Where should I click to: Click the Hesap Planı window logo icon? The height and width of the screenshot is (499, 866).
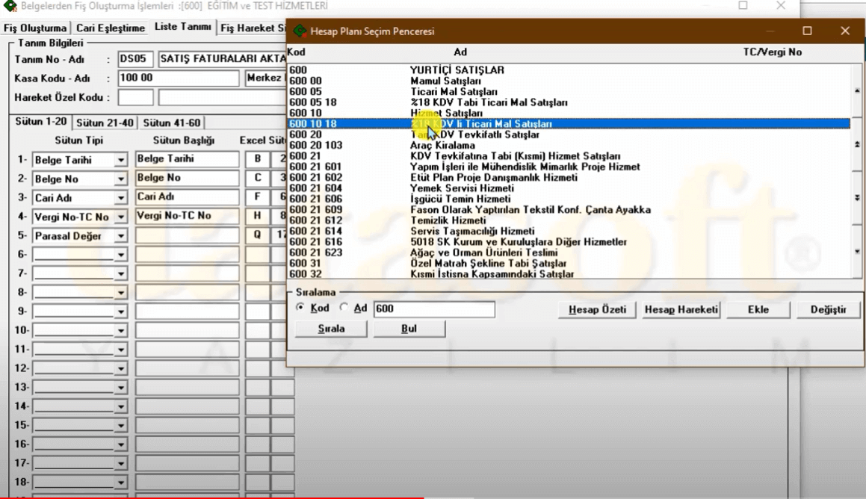(x=300, y=31)
